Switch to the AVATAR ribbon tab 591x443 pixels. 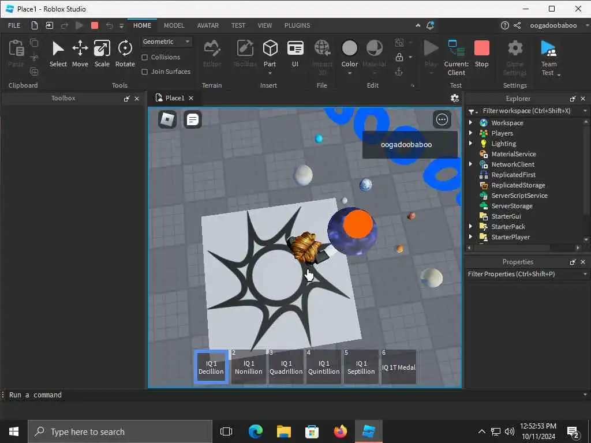tap(208, 25)
